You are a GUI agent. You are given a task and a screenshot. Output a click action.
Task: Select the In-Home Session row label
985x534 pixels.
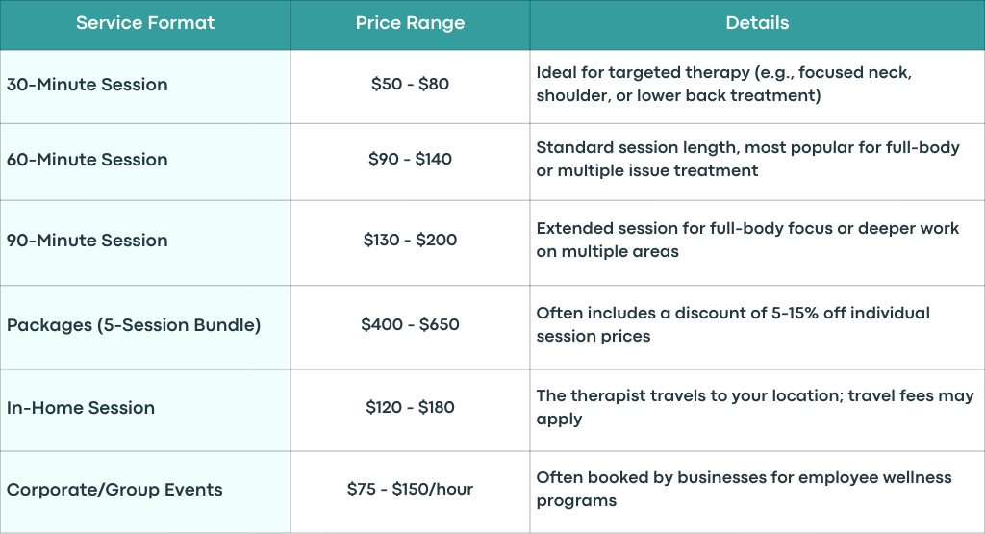pyautogui.click(x=81, y=408)
